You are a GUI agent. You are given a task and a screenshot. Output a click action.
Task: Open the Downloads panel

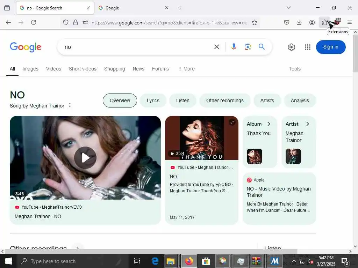(x=299, y=22)
